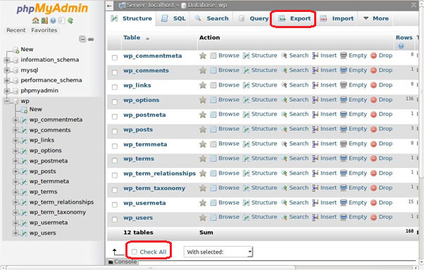The width and height of the screenshot is (424, 270).
Task: Click the Recent tables button
Action: (x=16, y=30)
